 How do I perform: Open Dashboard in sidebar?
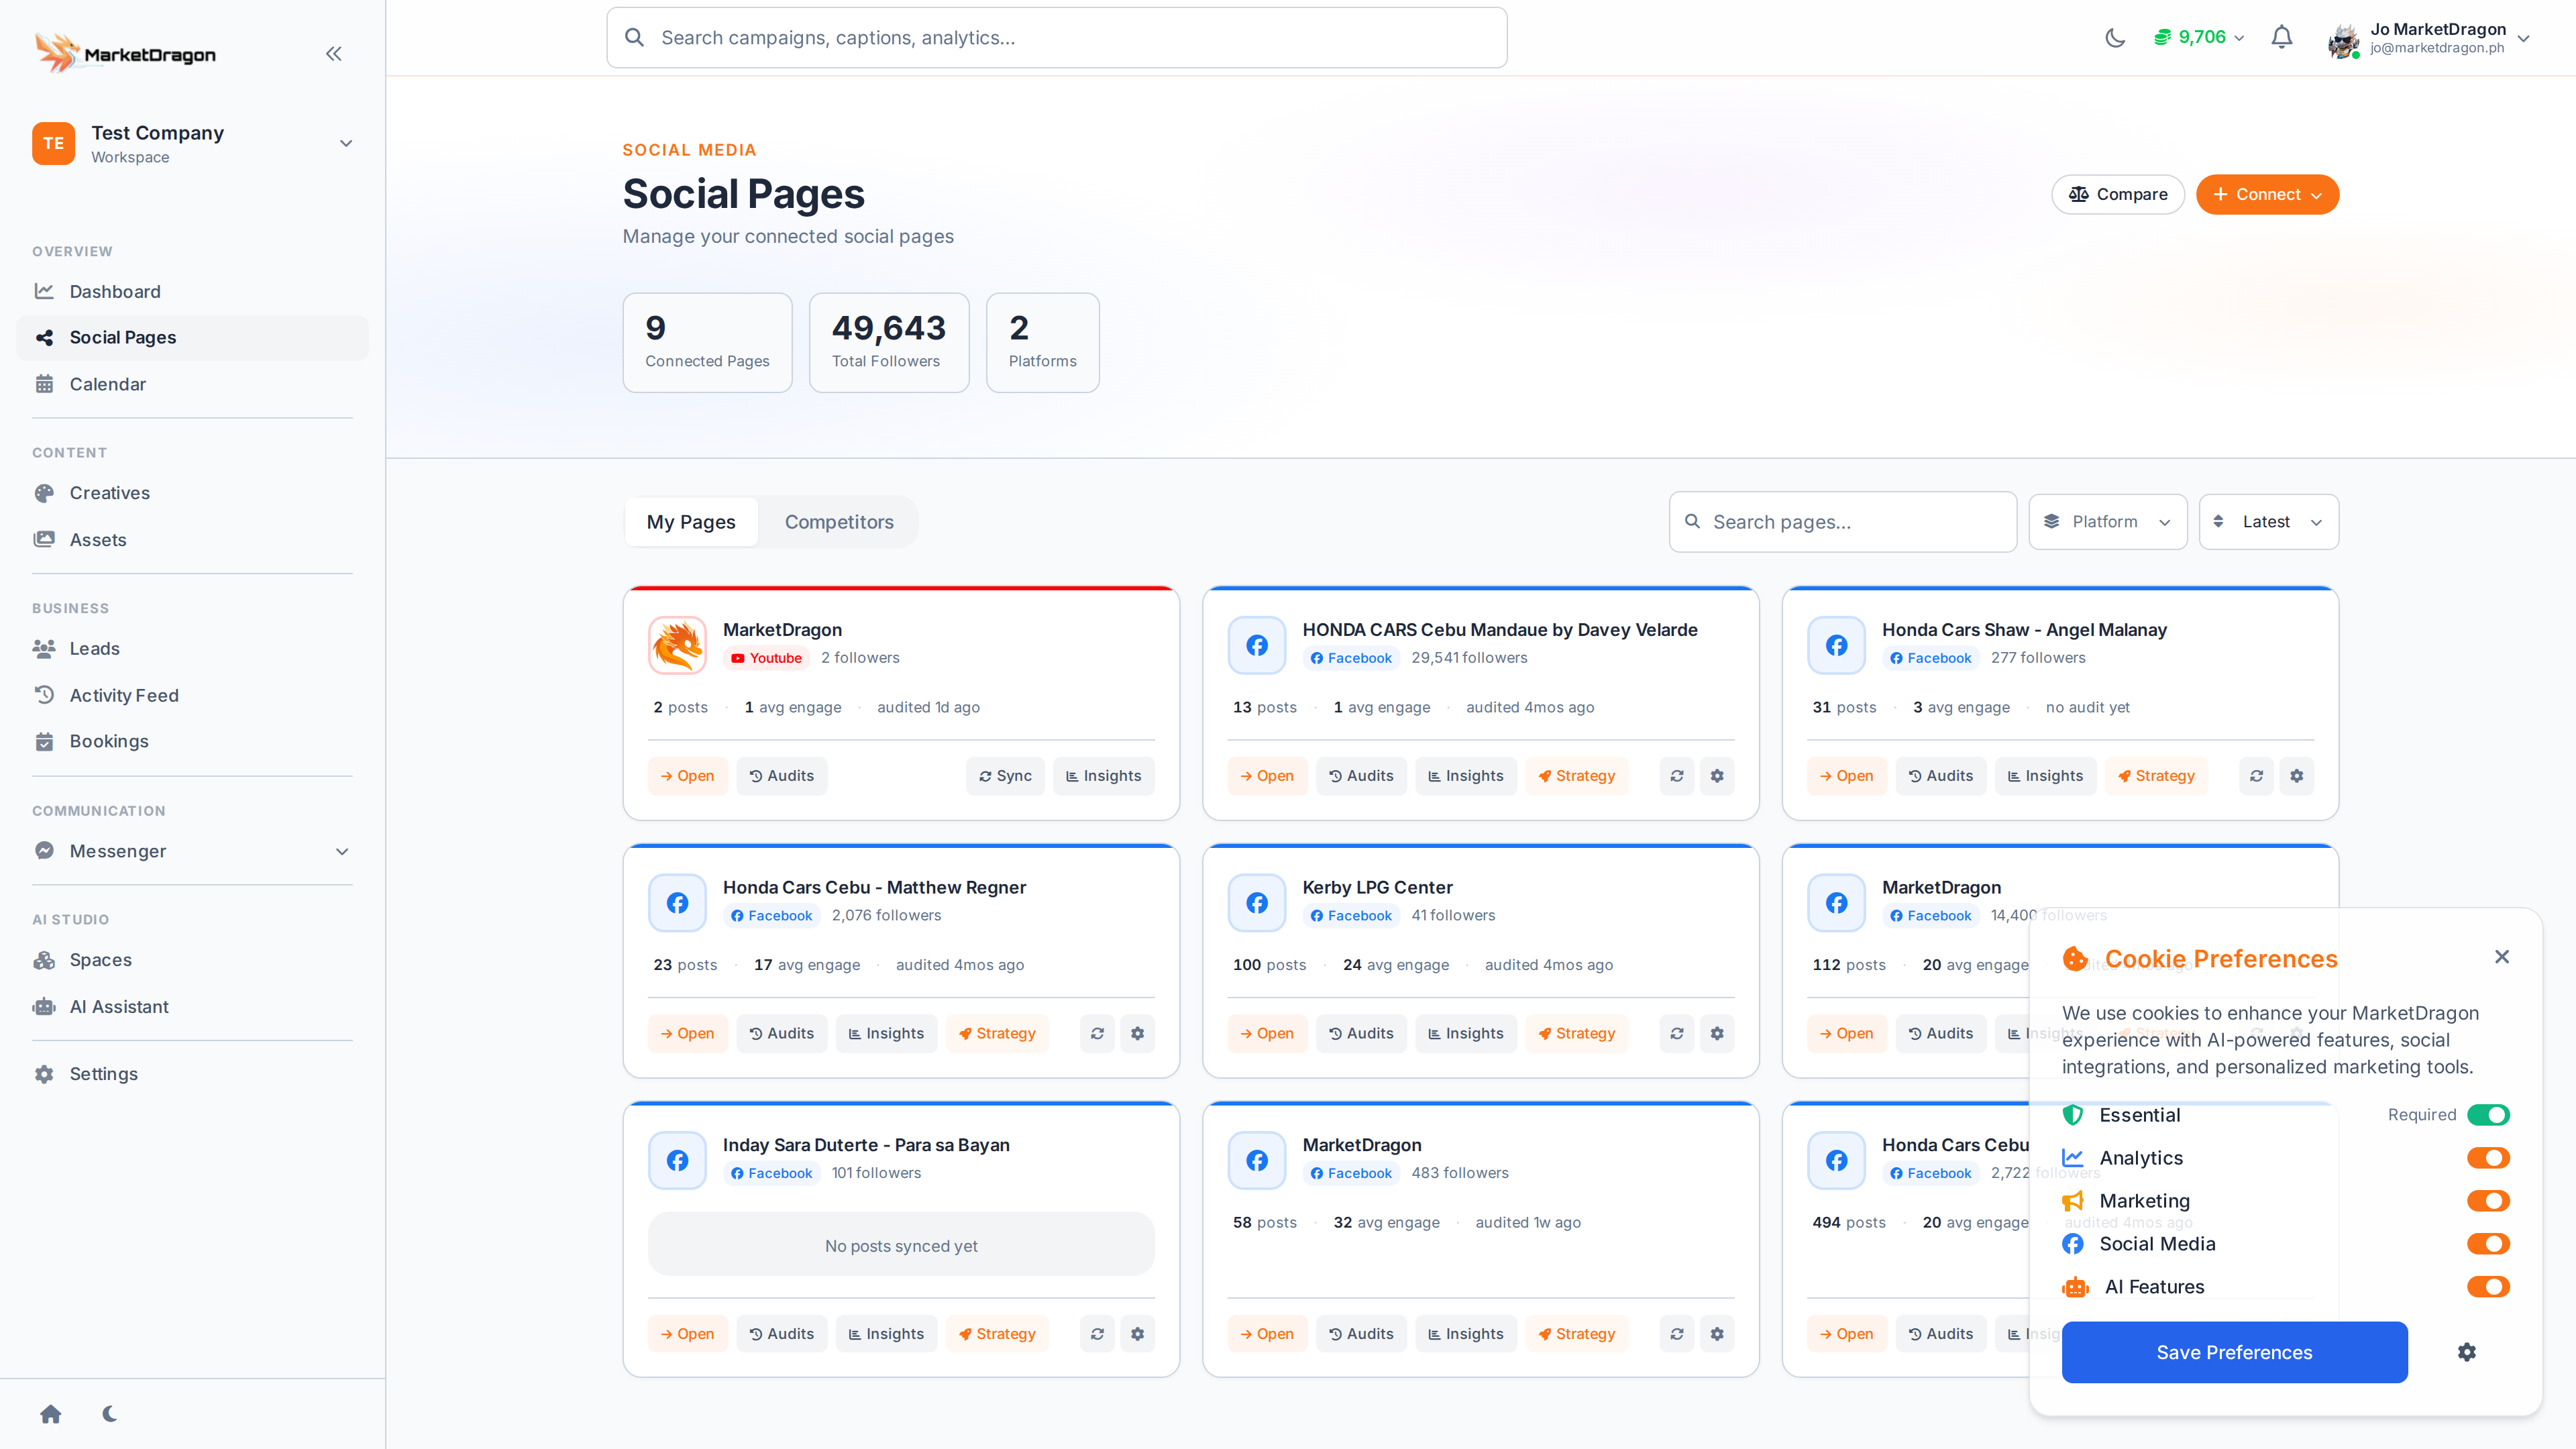[192, 292]
